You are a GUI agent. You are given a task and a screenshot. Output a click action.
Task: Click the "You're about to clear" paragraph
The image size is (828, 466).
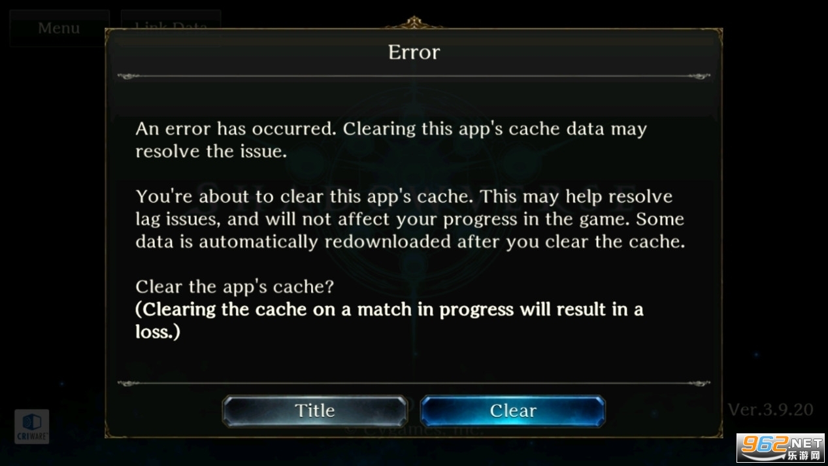(x=410, y=219)
